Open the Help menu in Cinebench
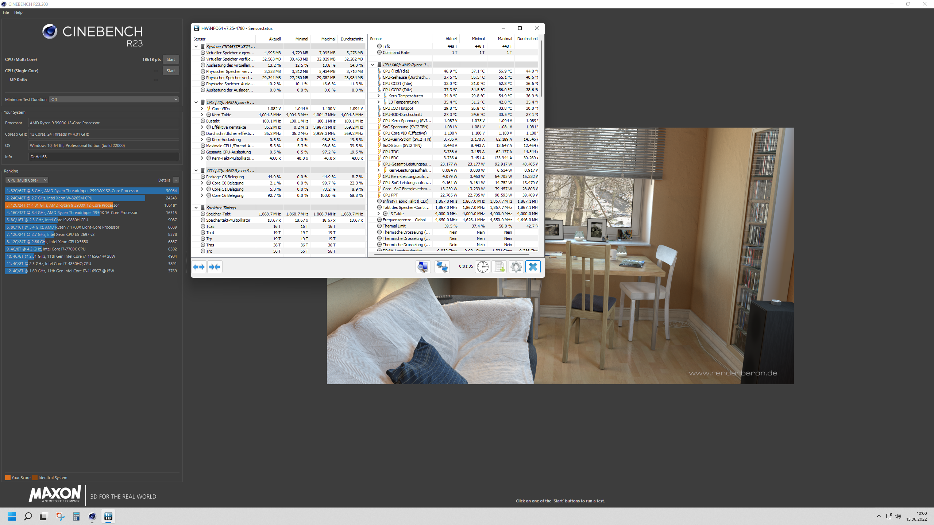The height and width of the screenshot is (525, 934). click(x=18, y=12)
